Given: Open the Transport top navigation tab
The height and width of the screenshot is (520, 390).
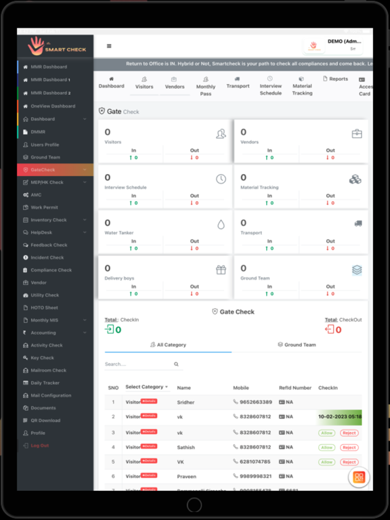Looking at the screenshot, I should [x=238, y=83].
